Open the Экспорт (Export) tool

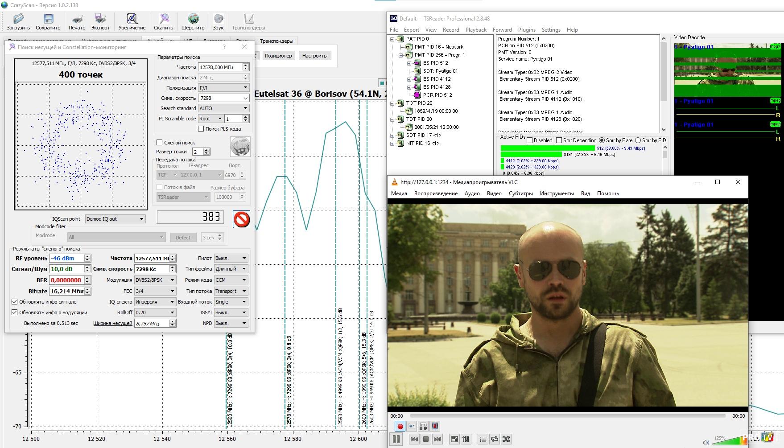coord(100,21)
